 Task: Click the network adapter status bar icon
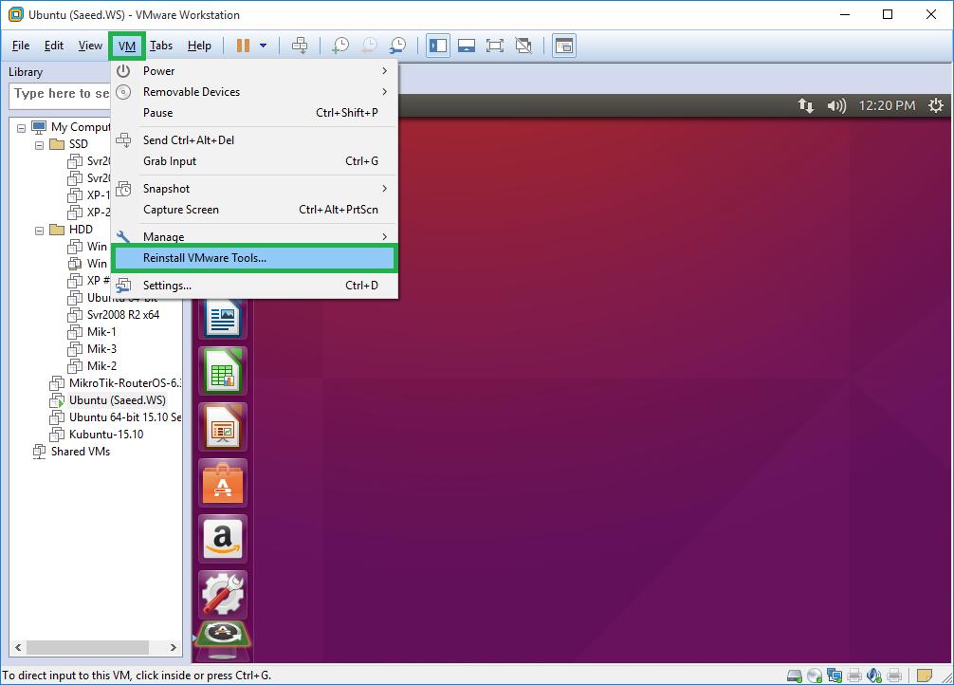(x=835, y=676)
